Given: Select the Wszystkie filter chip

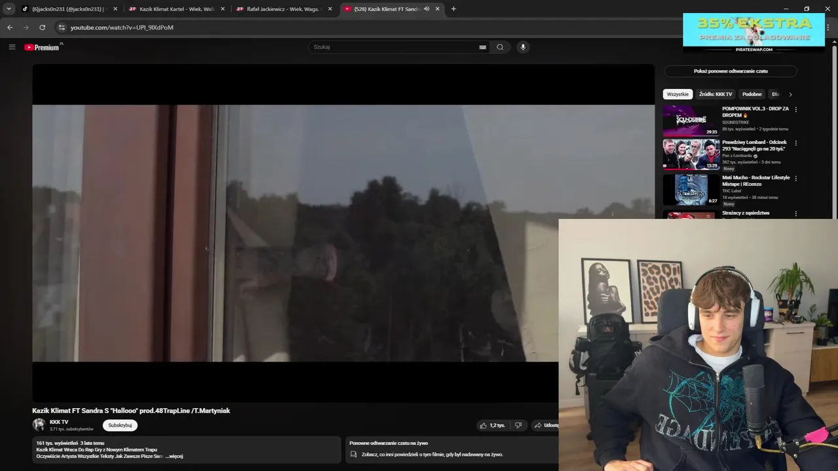Looking at the screenshot, I should tap(678, 94).
